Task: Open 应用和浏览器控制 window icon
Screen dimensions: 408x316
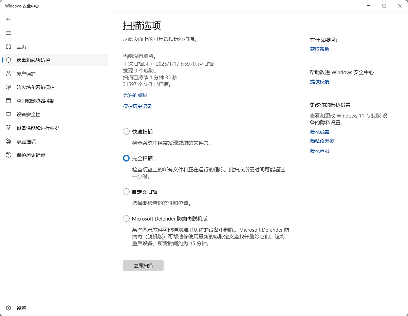Action: (9, 101)
